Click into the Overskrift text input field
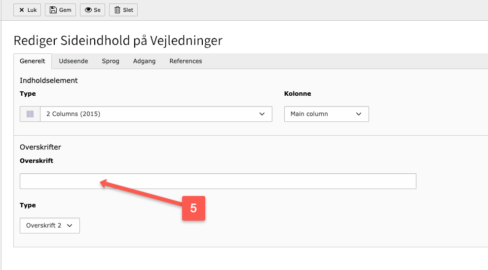The image size is (488, 270). point(218,181)
